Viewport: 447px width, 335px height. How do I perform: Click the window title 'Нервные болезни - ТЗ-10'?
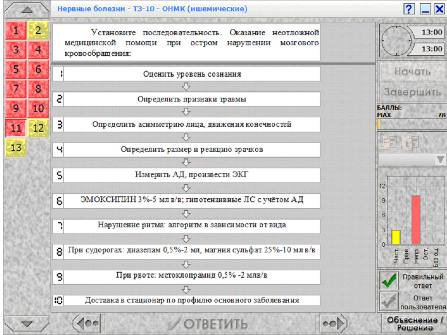pyautogui.click(x=152, y=9)
